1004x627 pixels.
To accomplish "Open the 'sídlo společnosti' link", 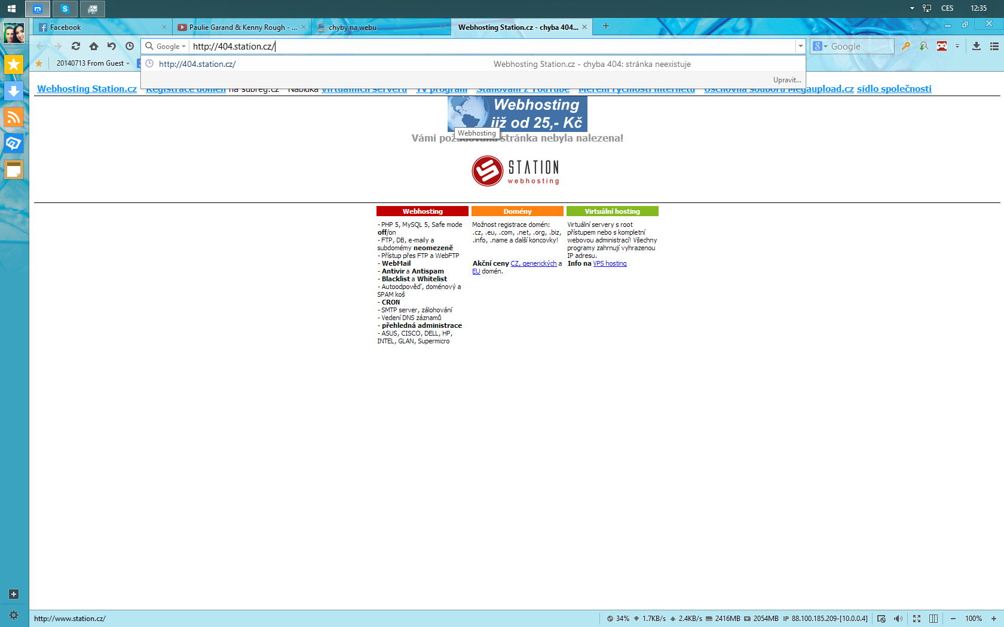I will click(x=894, y=89).
